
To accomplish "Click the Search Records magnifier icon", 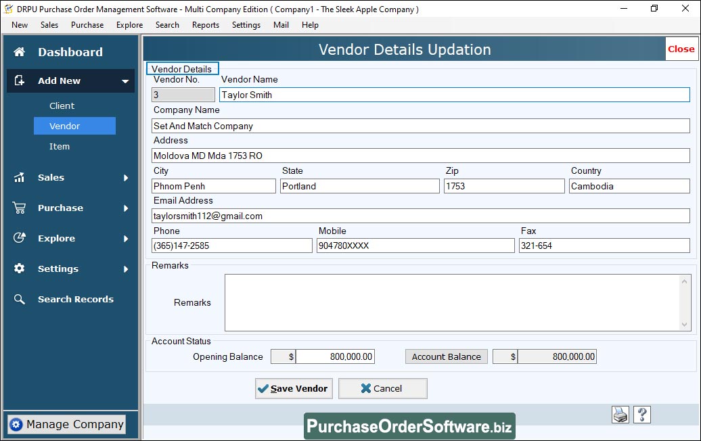I will click(19, 299).
